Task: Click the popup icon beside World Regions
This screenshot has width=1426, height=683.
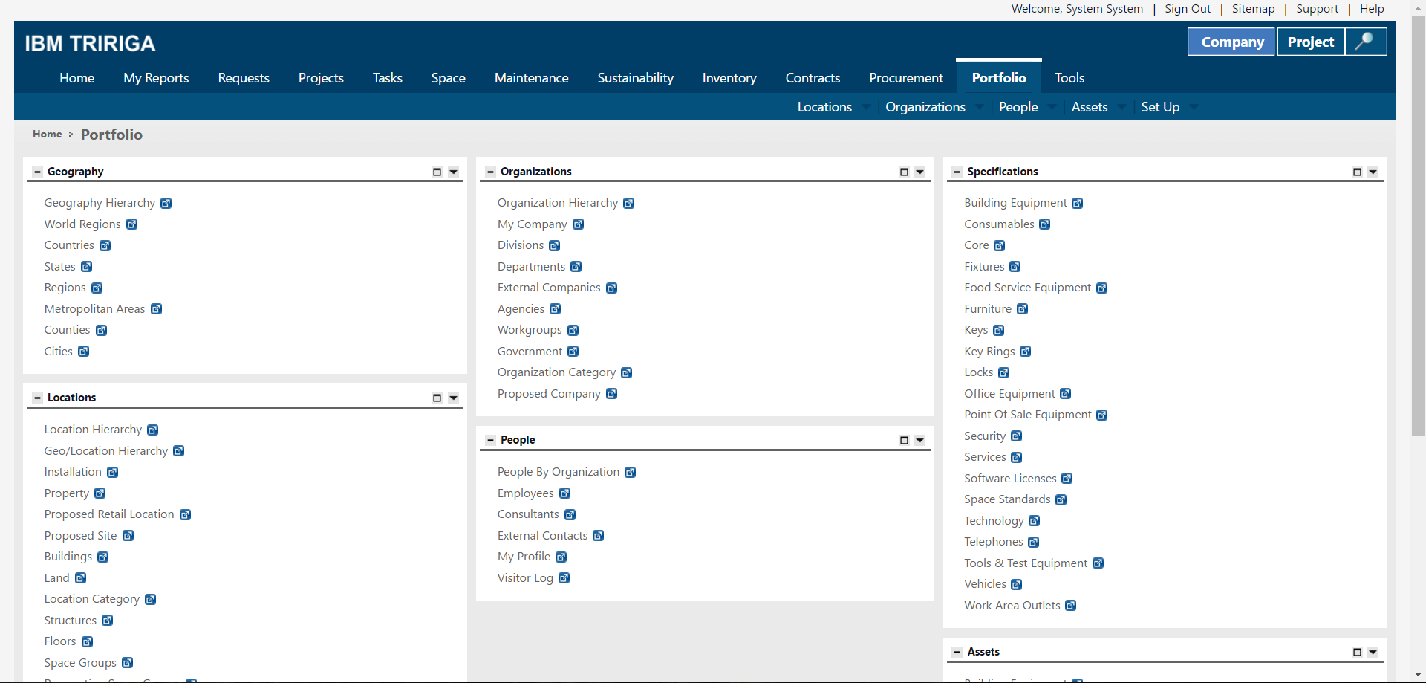Action: click(x=132, y=224)
